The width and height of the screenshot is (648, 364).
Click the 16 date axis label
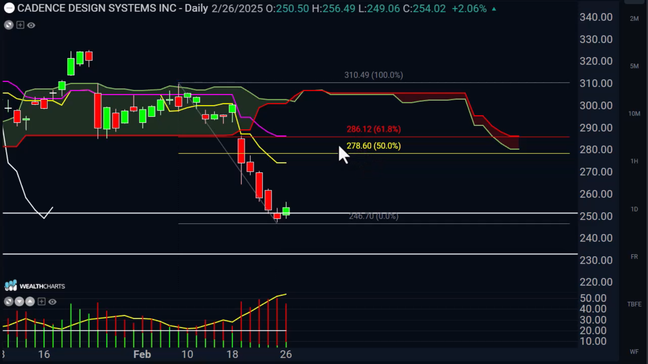pyautogui.click(x=44, y=354)
